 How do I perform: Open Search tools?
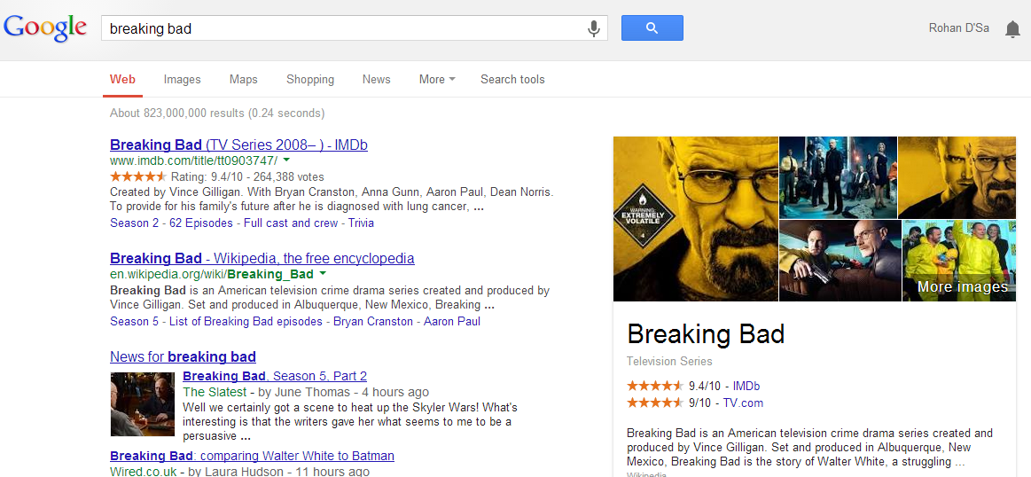(512, 80)
